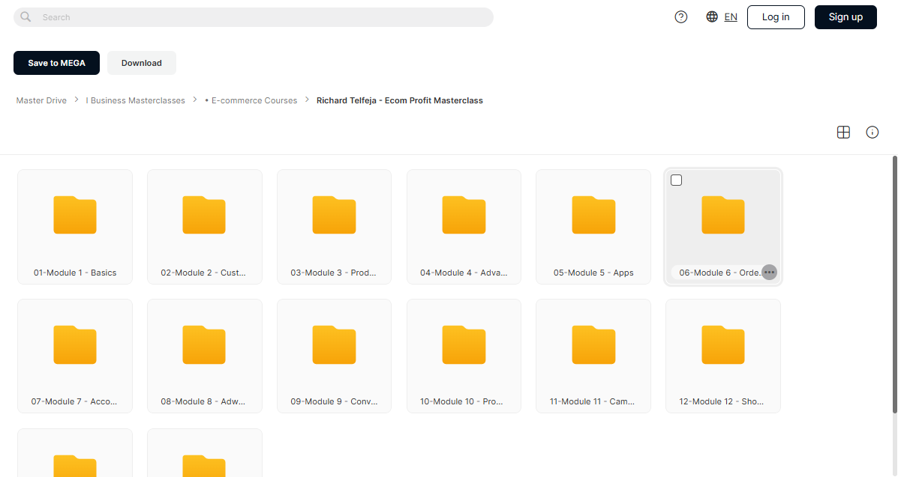The height and width of the screenshot is (477, 898).
Task: Open the 09-Module 9 folder icon
Action: coord(335,345)
